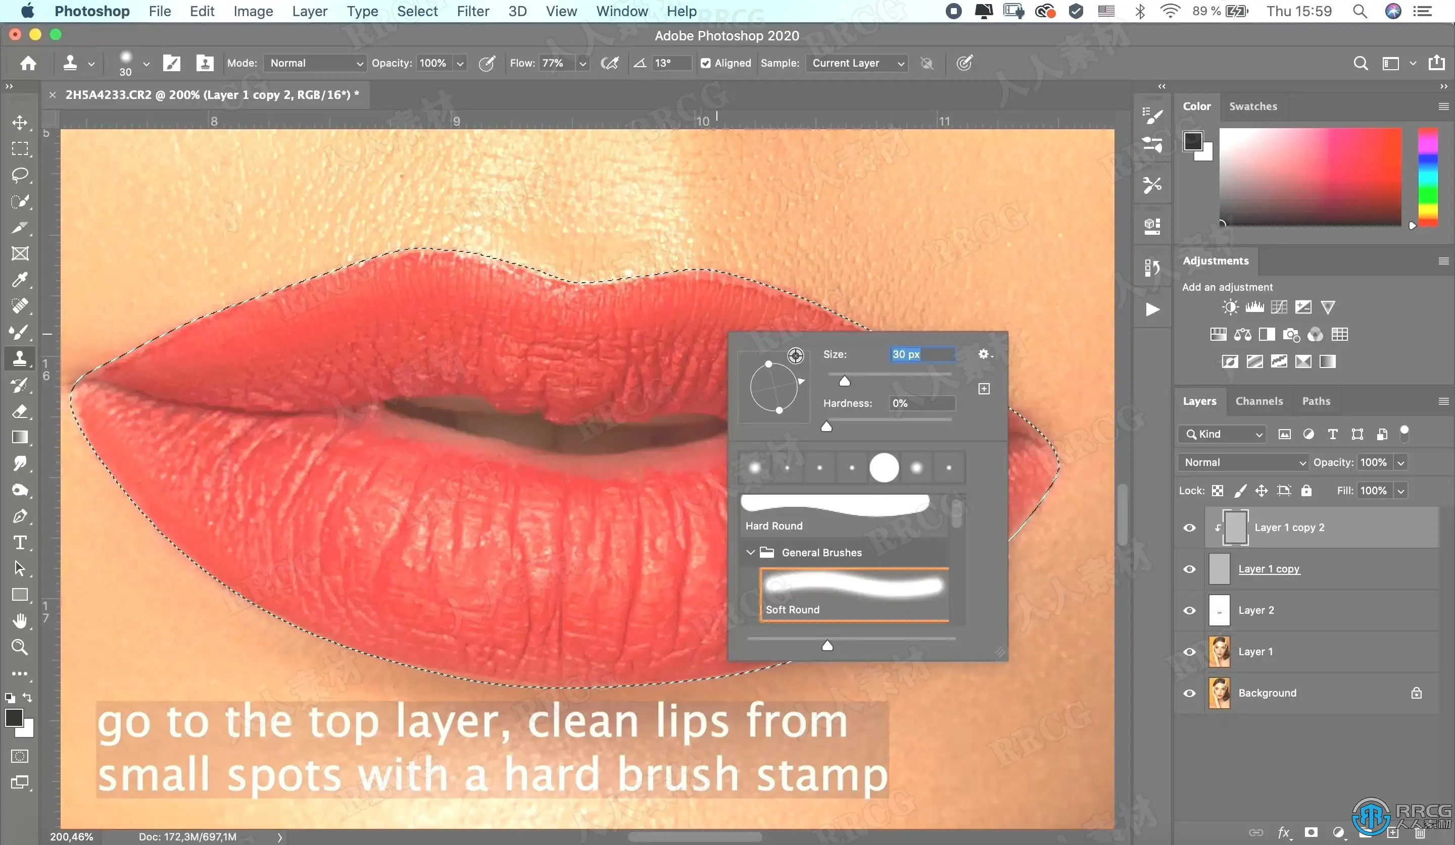1455x845 pixels.
Task: Hide the Background layer
Action: (1189, 693)
